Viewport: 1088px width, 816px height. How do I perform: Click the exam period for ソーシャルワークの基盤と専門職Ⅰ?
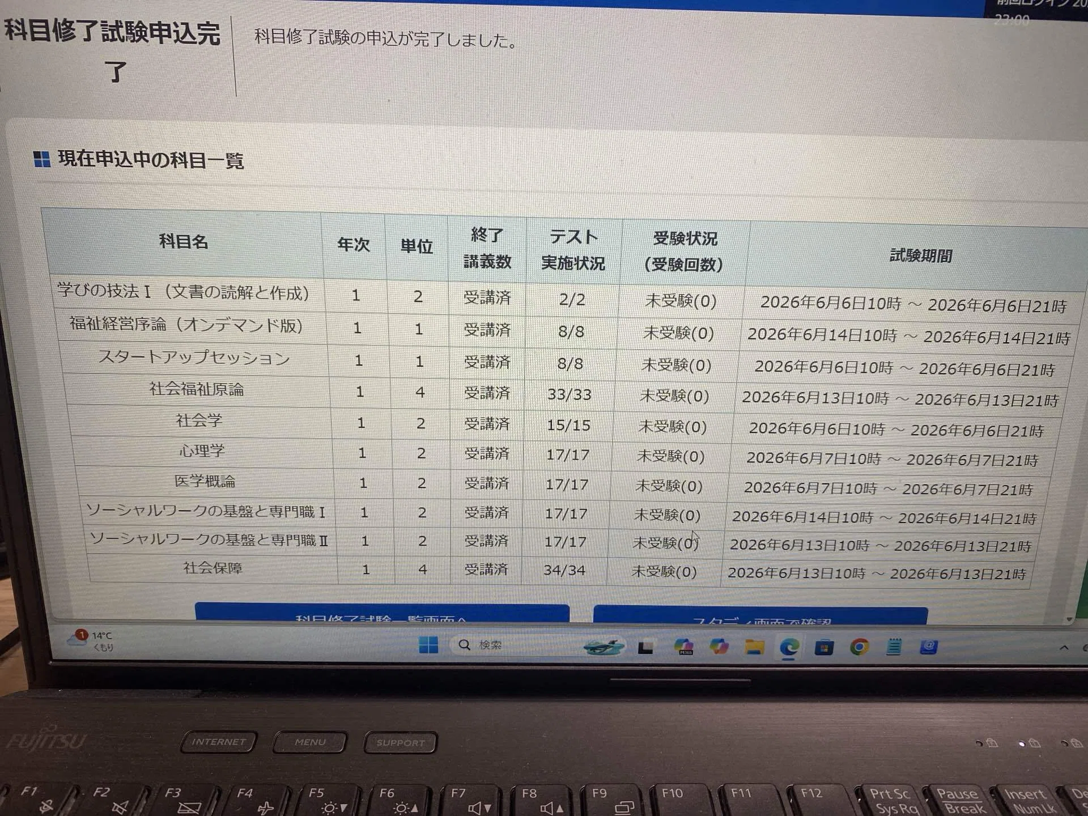pyautogui.click(x=884, y=517)
